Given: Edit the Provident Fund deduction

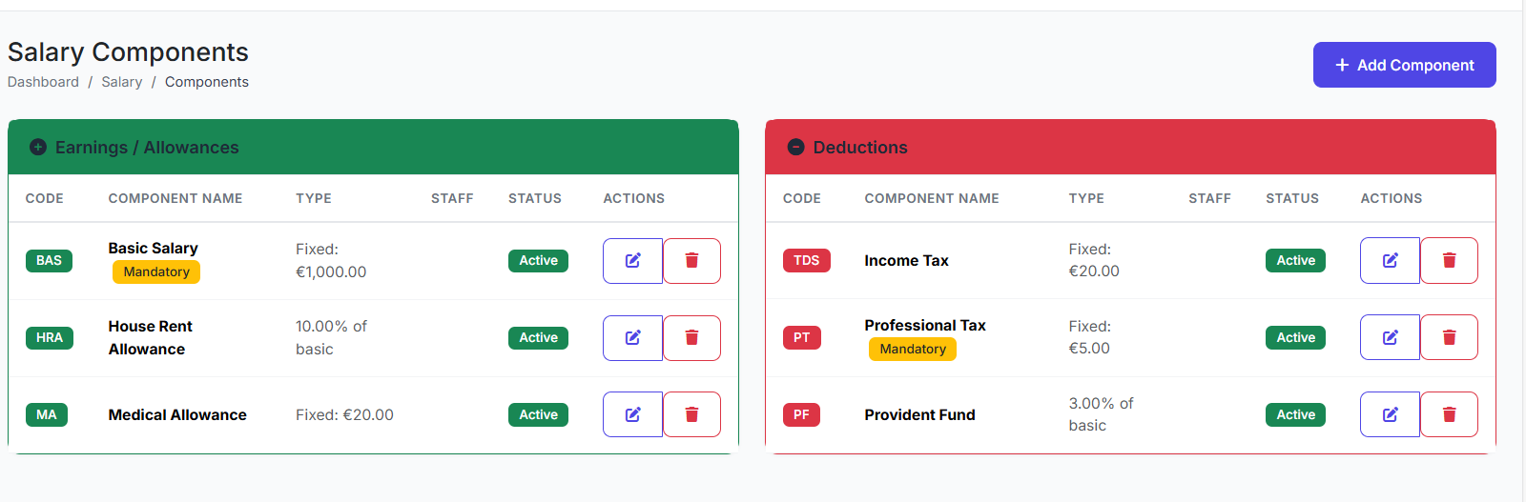Looking at the screenshot, I should (1390, 414).
